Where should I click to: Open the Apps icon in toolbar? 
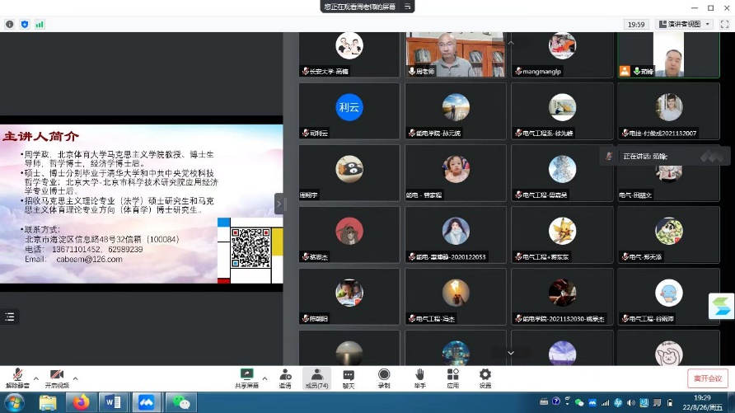(x=452, y=377)
